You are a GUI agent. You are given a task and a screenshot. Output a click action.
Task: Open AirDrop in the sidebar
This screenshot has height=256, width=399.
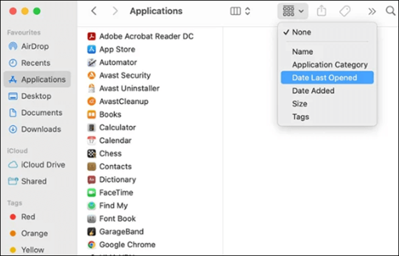pyautogui.click(x=37, y=46)
